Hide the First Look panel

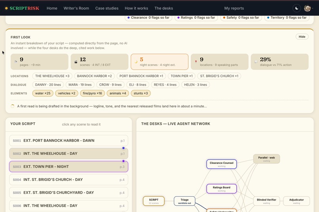click(302, 37)
